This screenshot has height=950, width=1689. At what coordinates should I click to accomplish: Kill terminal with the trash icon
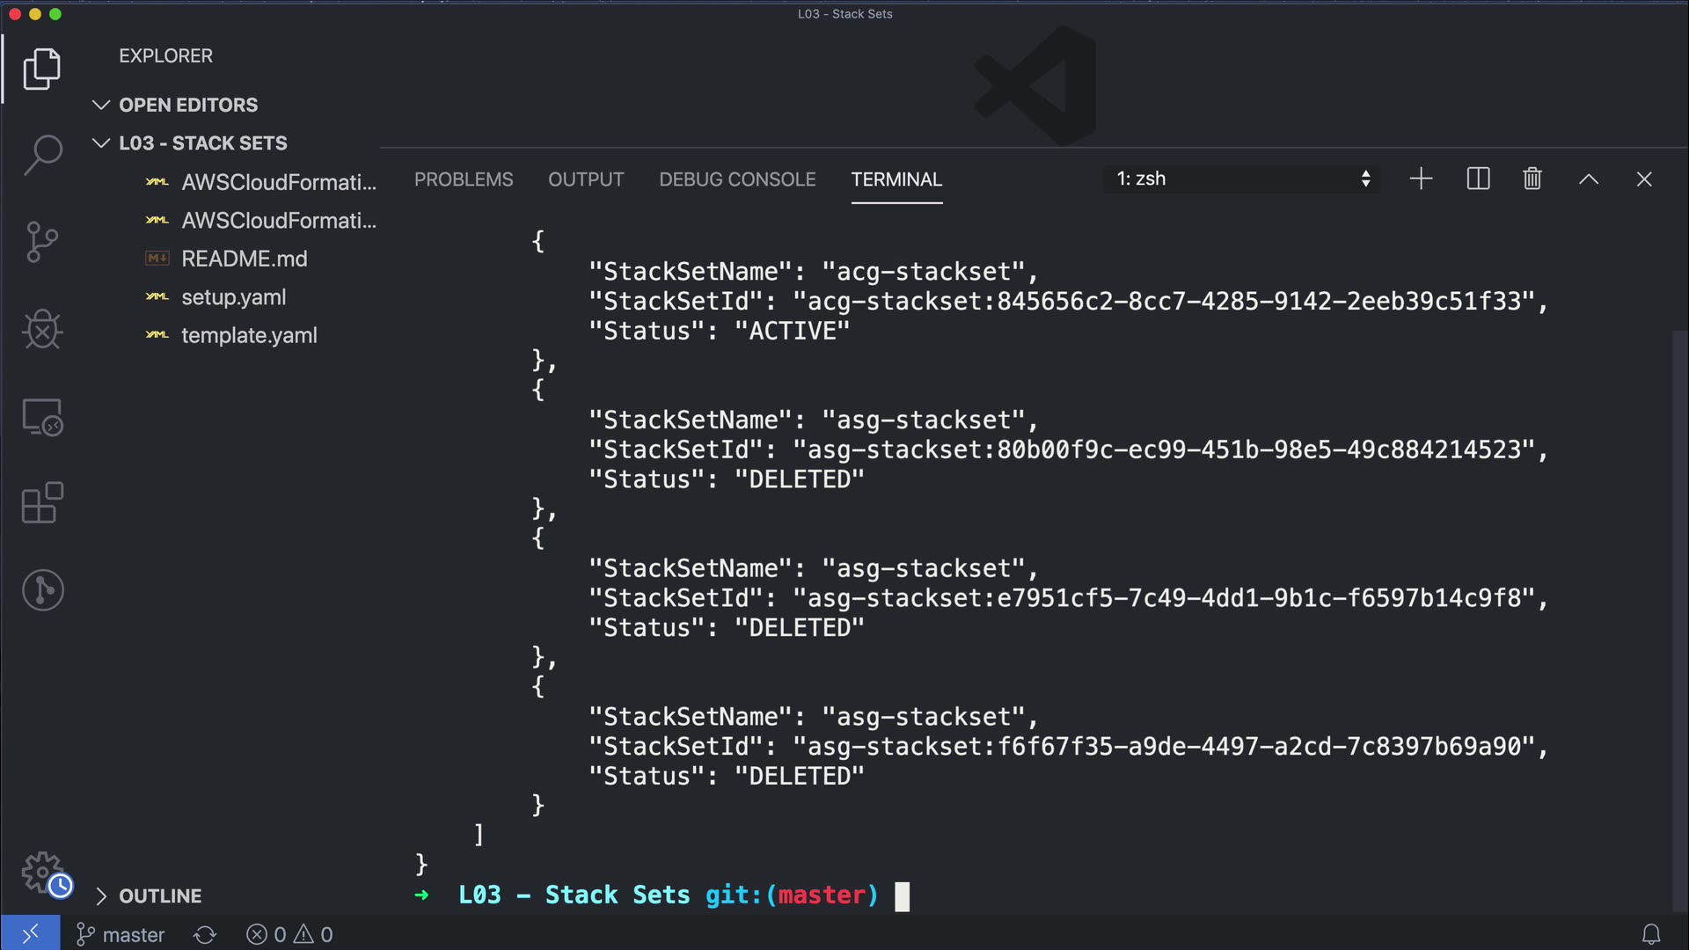tap(1532, 179)
